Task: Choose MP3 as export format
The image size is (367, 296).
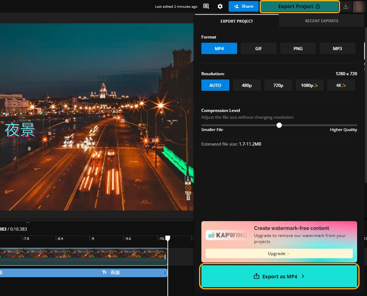Action: (337, 48)
